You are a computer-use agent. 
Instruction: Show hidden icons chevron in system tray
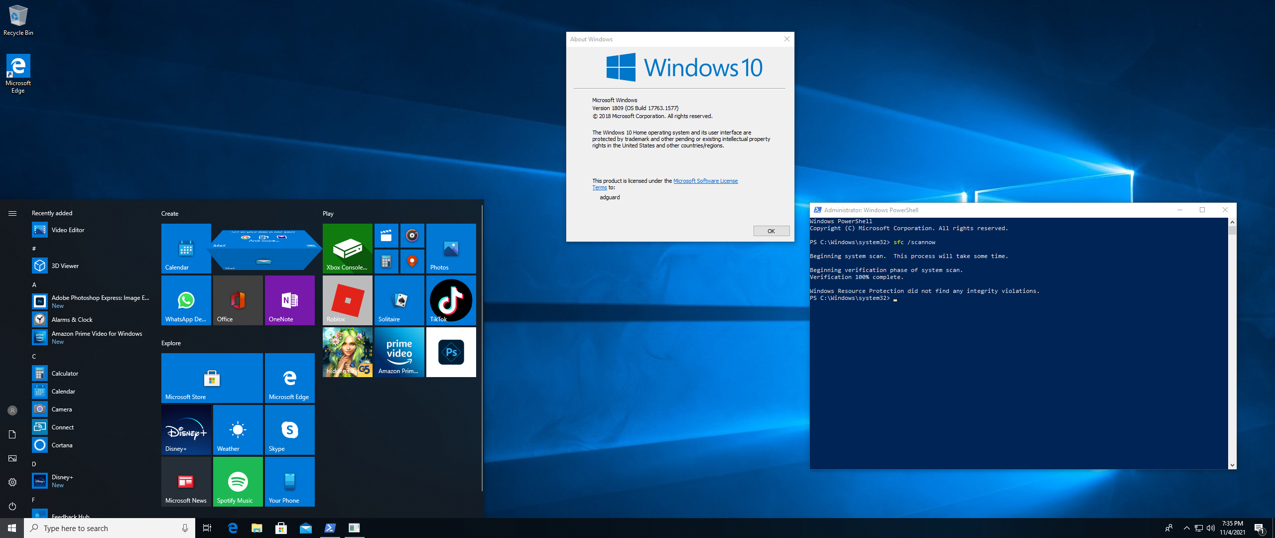pos(1186,528)
